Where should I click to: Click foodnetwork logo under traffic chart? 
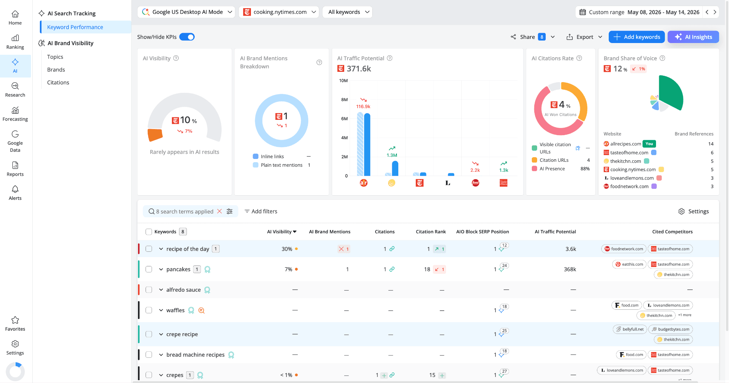click(x=476, y=183)
